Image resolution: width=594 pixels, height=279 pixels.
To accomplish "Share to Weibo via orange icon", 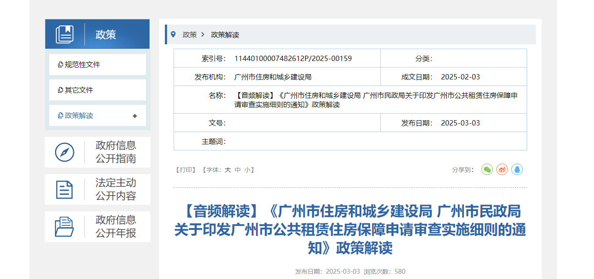I will (x=502, y=169).
